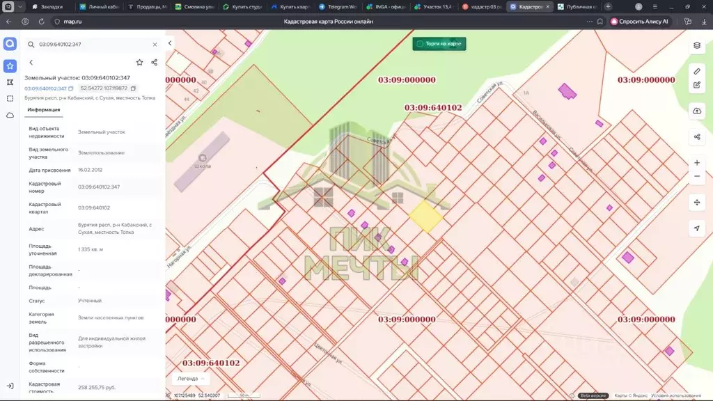Click 'Спросить Алису AI' button

click(x=639, y=22)
